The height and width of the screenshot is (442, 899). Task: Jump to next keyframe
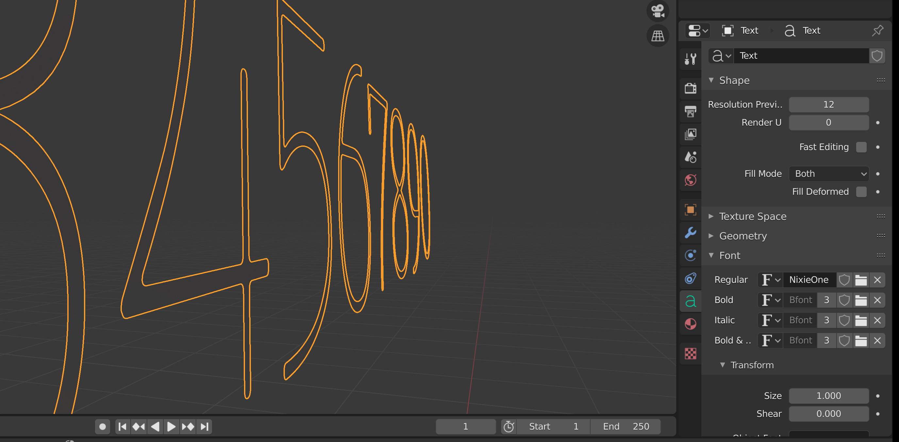[188, 427]
